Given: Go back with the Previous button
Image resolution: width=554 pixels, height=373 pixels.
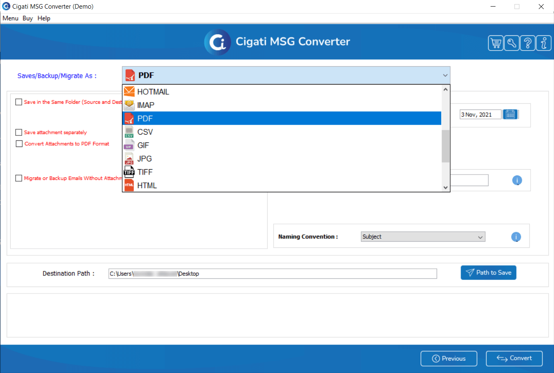Looking at the screenshot, I should 449,359.
